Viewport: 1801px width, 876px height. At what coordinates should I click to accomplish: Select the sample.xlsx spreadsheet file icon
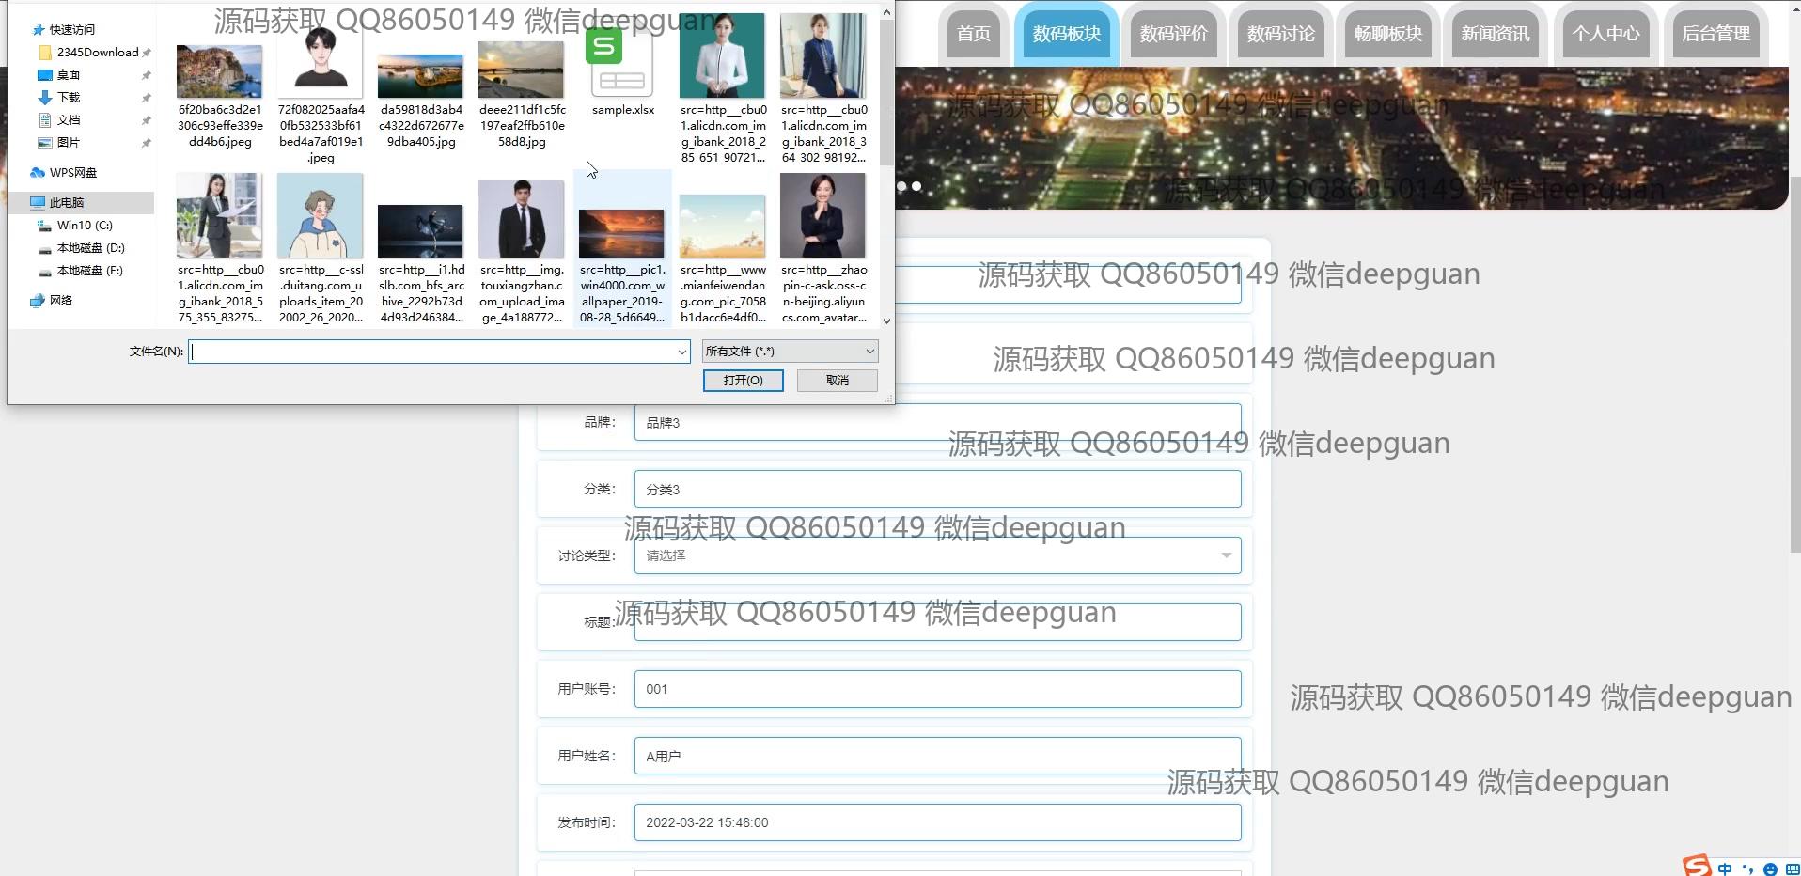tap(621, 62)
